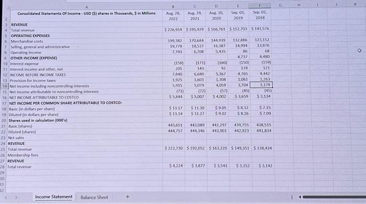Viewport: 366px width, 204px height.
Task: Click the horizontal scrollbar left arrow
Action: point(300,197)
